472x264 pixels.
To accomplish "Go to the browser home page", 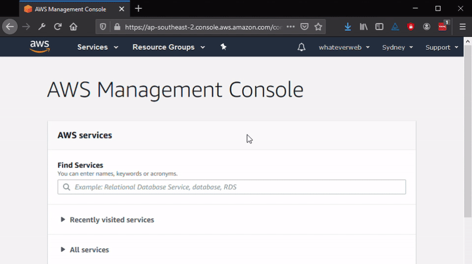I will click(73, 27).
